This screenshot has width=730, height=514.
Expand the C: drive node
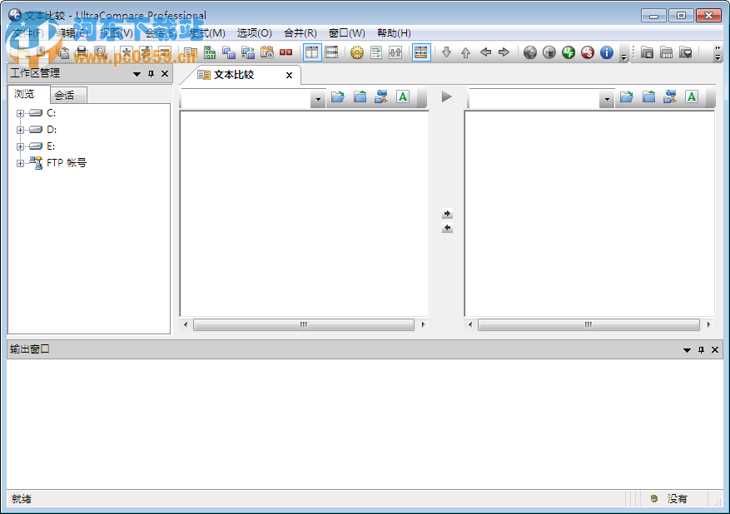[x=20, y=113]
